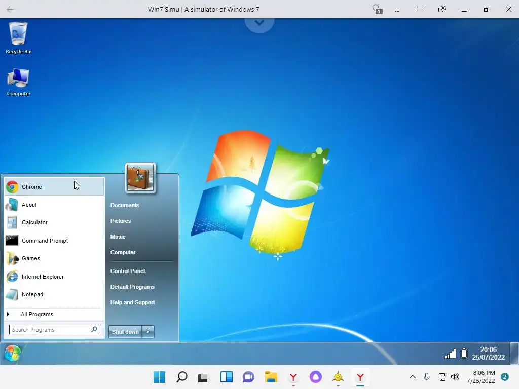Open Widgets on the taskbar
The width and height of the screenshot is (519, 389).
[227, 377]
